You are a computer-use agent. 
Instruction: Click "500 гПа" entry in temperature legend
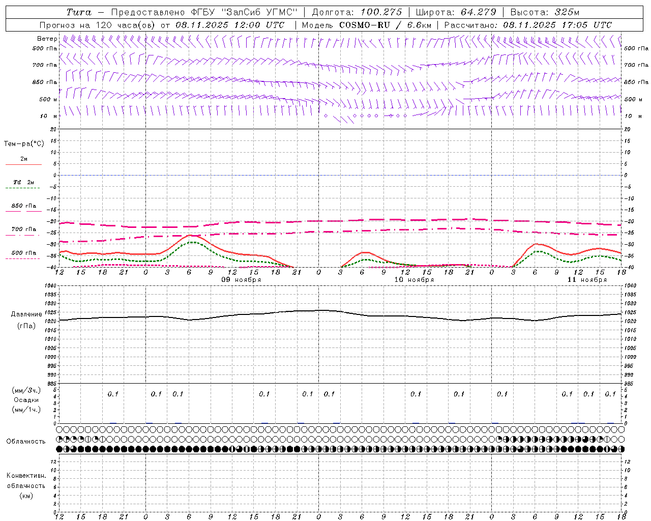[24, 253]
